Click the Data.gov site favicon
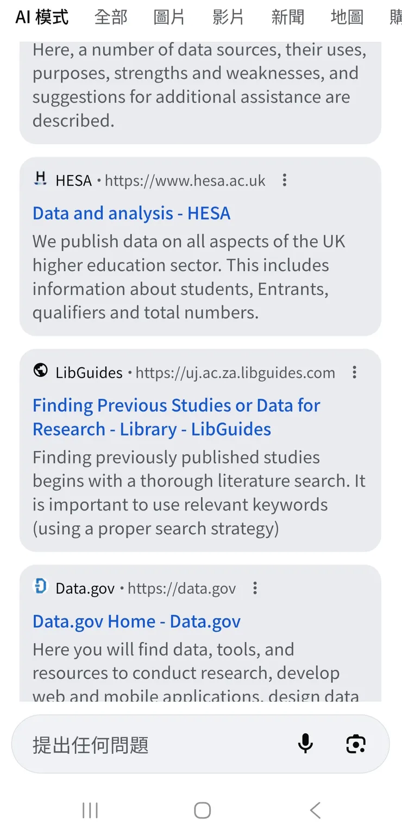Viewport: 402px width, 836px height. tap(40, 587)
